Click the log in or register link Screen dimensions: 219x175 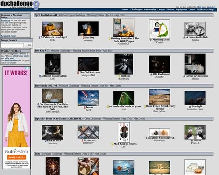coord(206,7)
